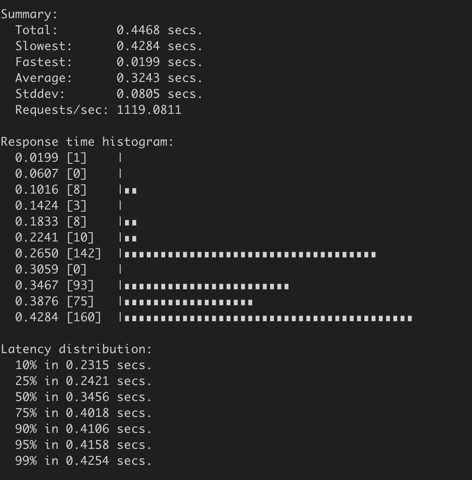Click the histogram bar with count 160
The width and height of the screenshot is (472, 480).
(x=268, y=318)
